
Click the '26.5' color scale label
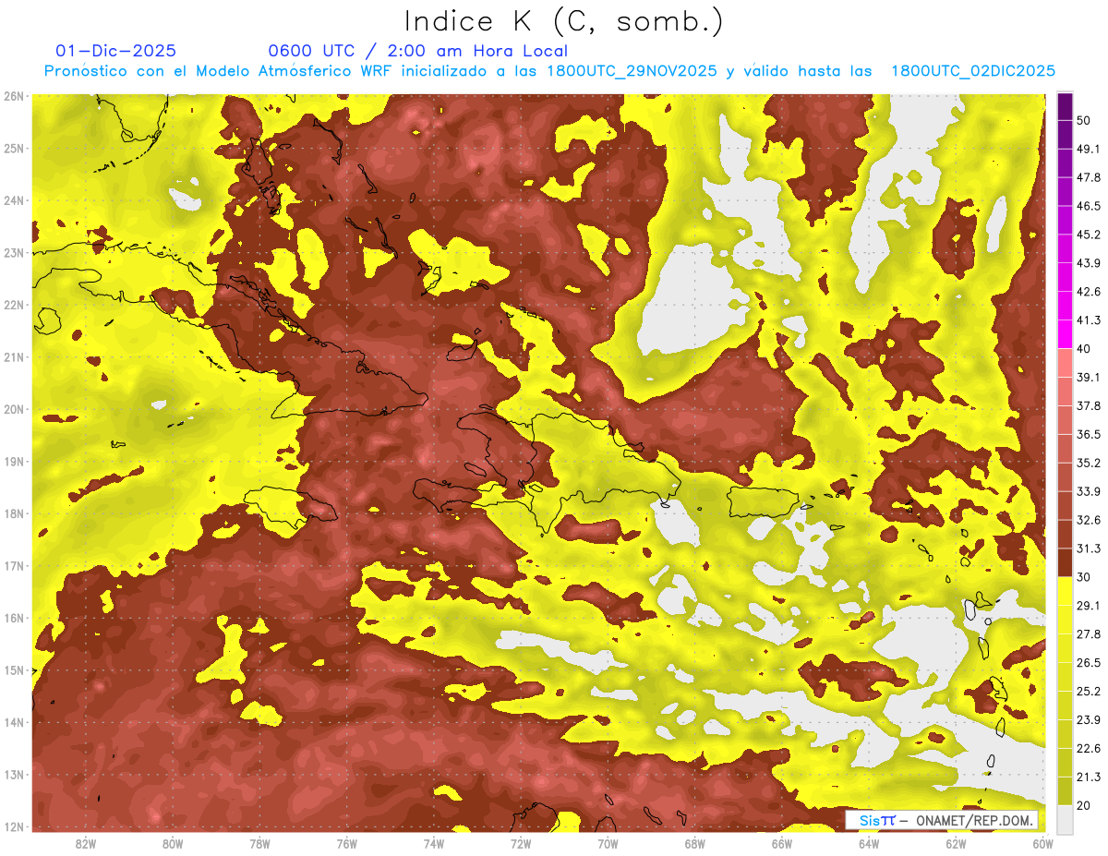coord(1088,663)
